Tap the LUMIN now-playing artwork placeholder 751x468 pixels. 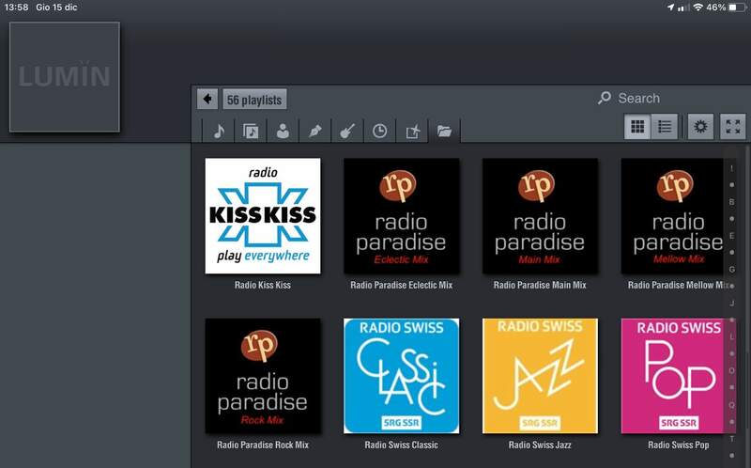tap(65, 77)
